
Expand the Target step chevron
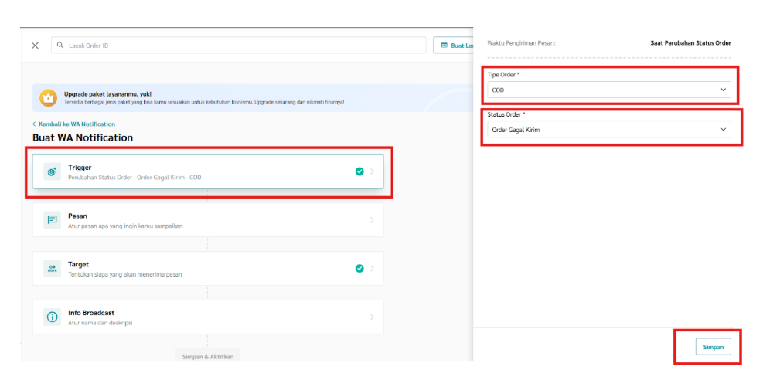click(x=372, y=269)
